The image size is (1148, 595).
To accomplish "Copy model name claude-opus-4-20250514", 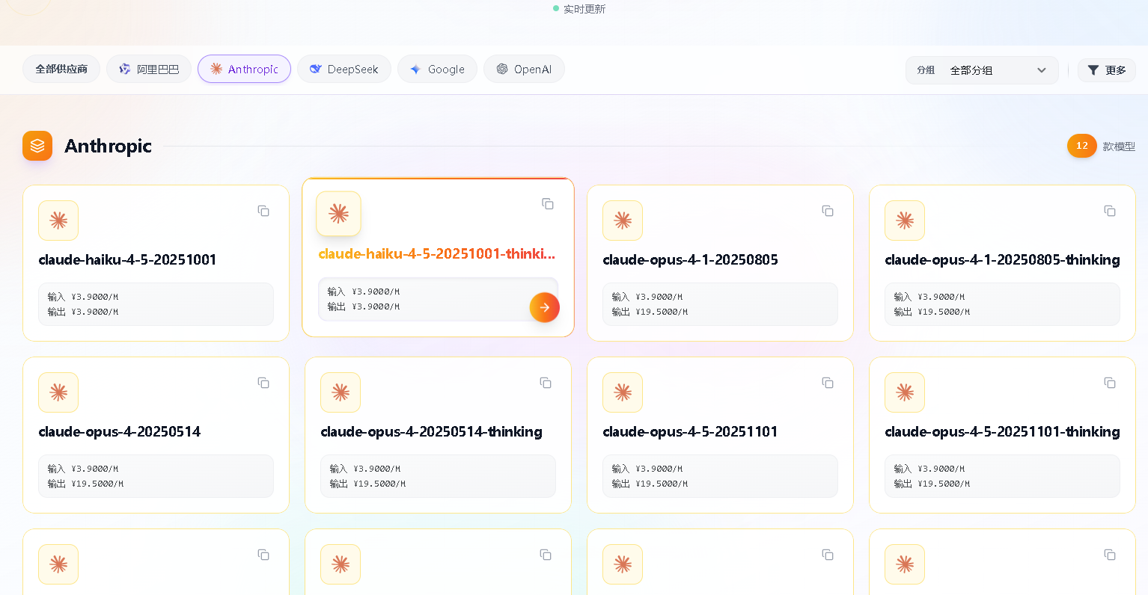I will click(263, 383).
